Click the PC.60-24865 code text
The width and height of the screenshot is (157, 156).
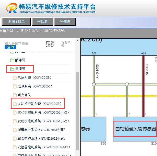(50, 44)
